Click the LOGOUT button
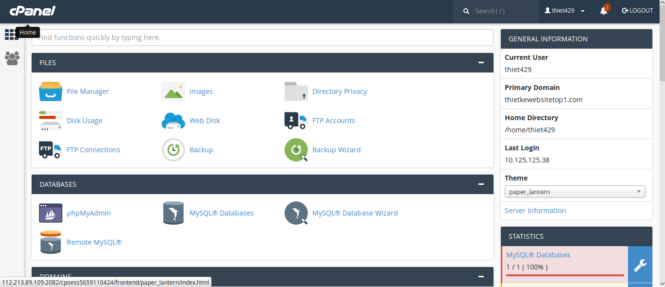Screen dimensions: 665x287 (x=638, y=11)
